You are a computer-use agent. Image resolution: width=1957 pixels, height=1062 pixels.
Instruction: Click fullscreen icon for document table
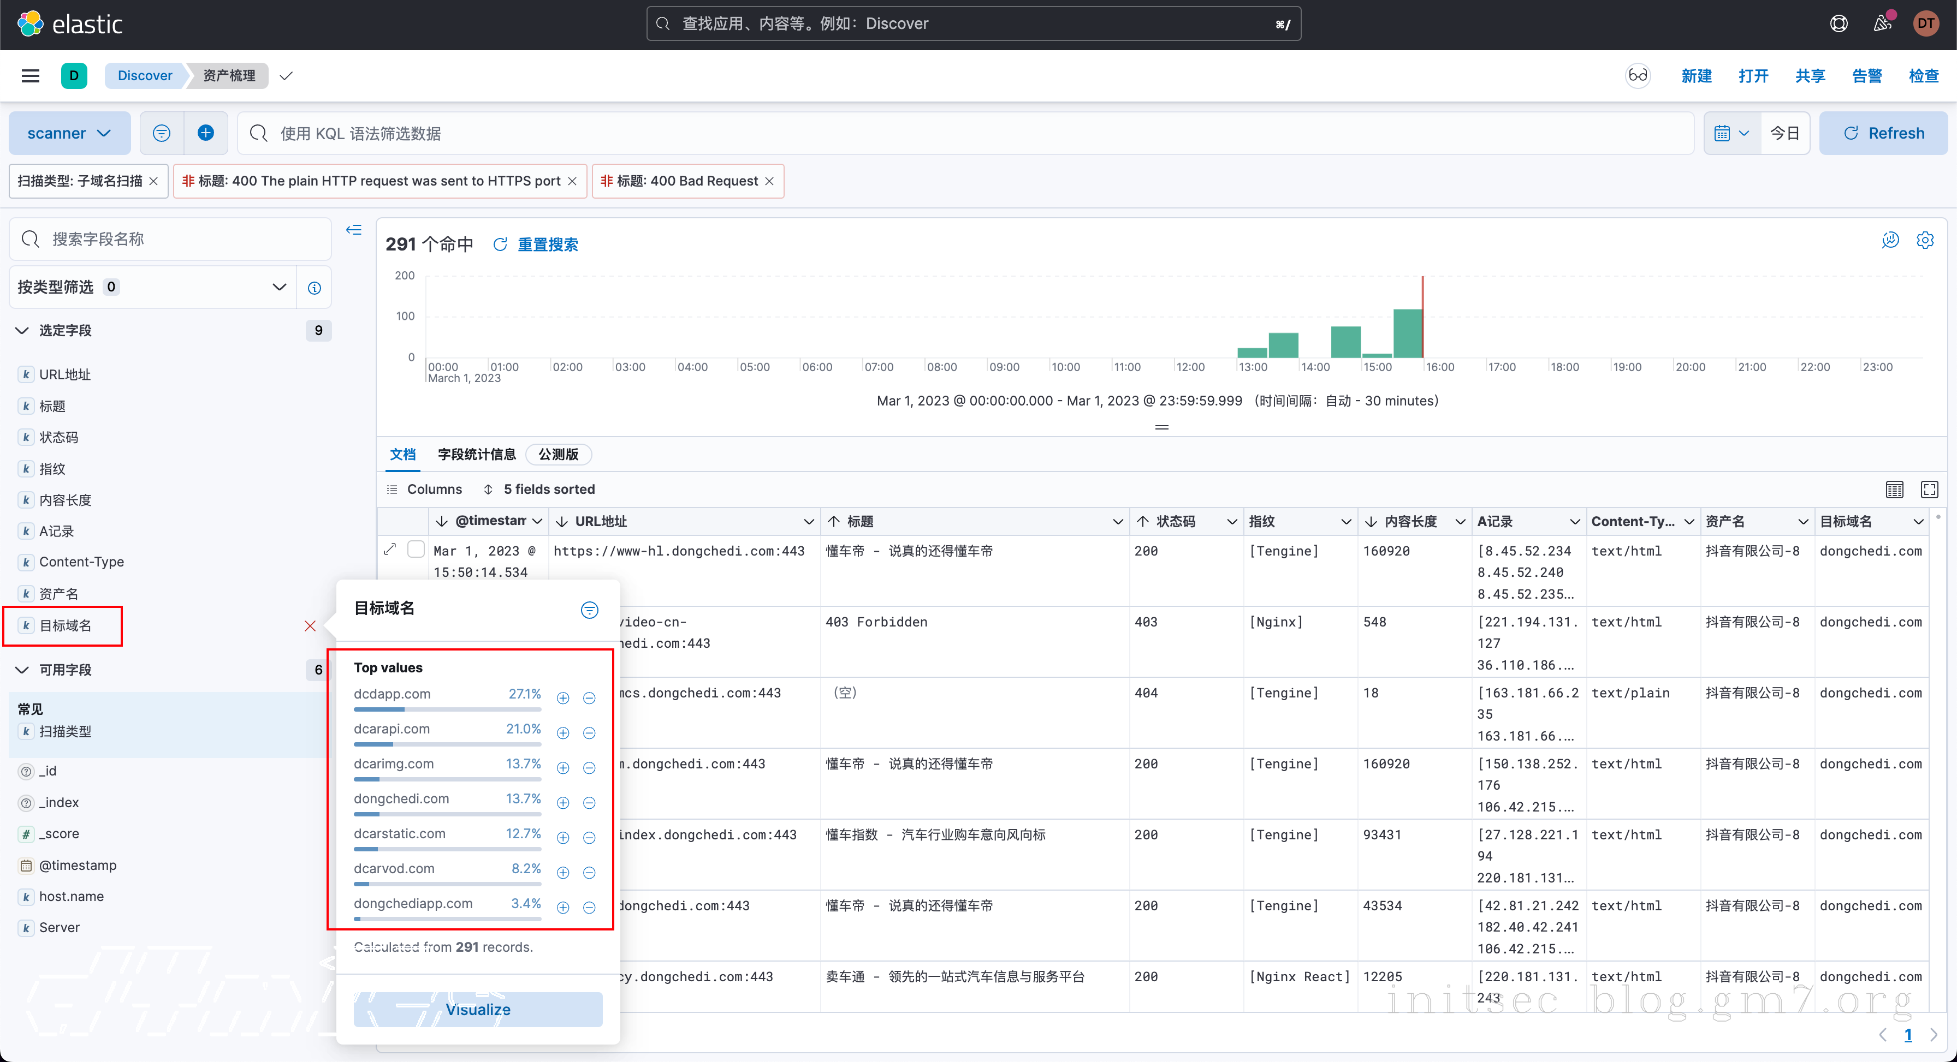[1929, 490]
